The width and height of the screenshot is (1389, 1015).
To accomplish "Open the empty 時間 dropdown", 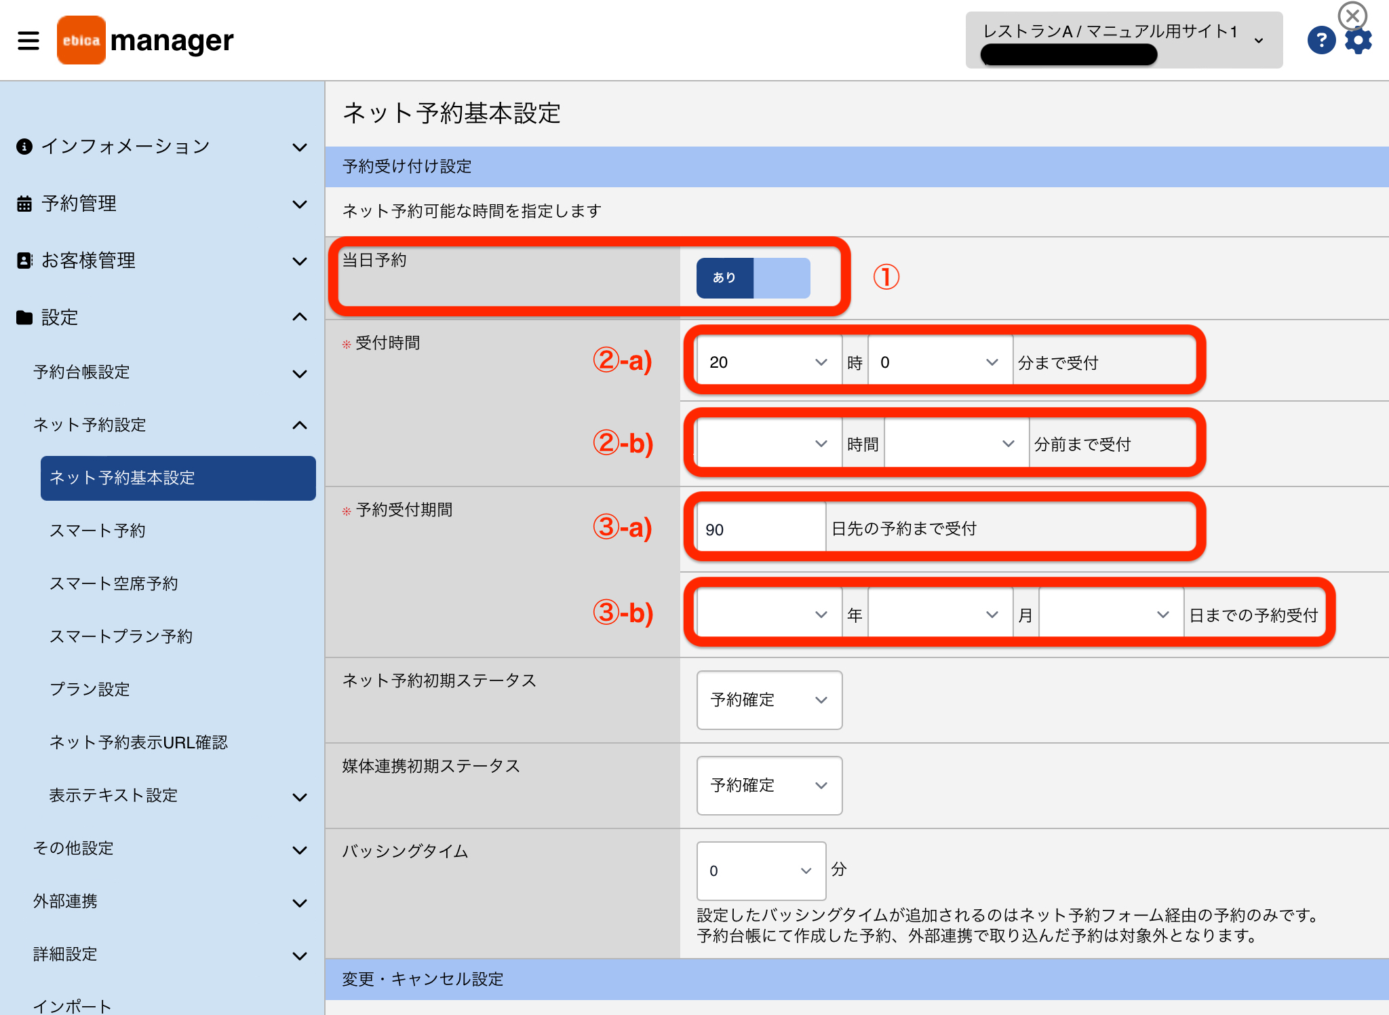I will [x=769, y=444].
